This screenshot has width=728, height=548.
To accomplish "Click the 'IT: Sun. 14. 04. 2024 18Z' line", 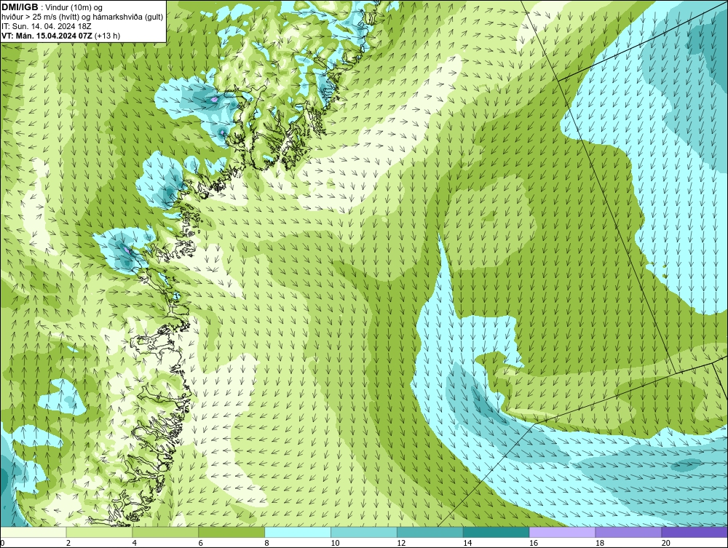I will coord(47,26).
